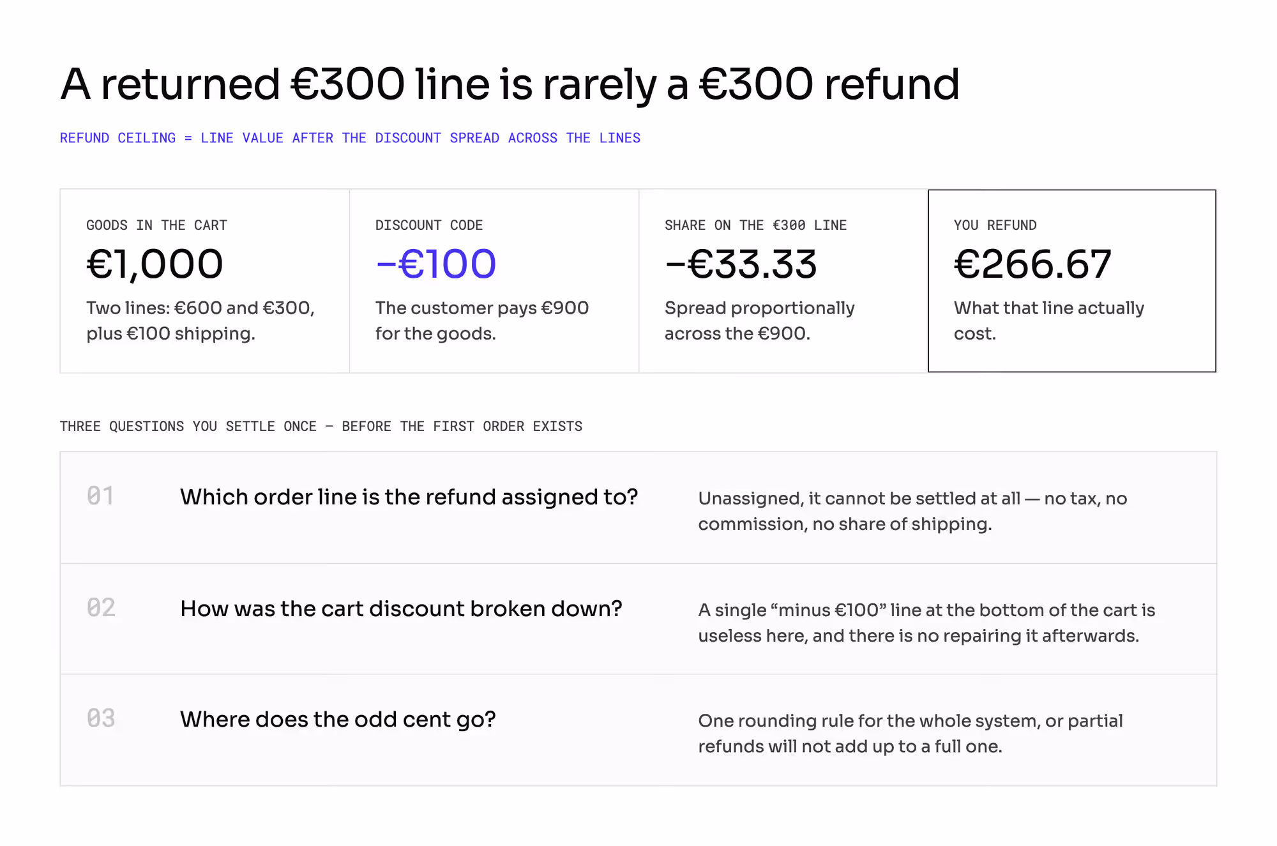Click the 'Unassigned, it cannot be settled' explanation
This screenshot has width=1277, height=846.
tap(912, 511)
